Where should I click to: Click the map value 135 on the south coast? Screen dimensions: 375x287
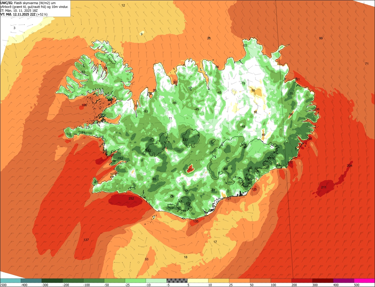[x=196, y=221]
